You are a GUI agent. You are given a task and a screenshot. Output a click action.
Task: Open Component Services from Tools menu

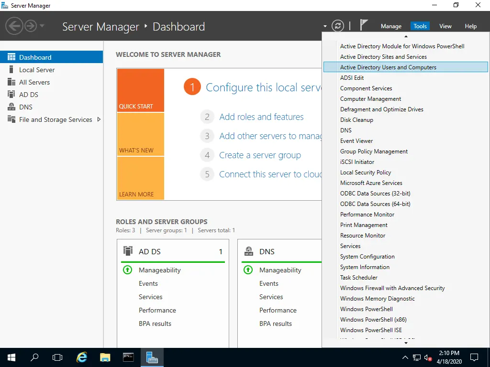pos(406,88)
